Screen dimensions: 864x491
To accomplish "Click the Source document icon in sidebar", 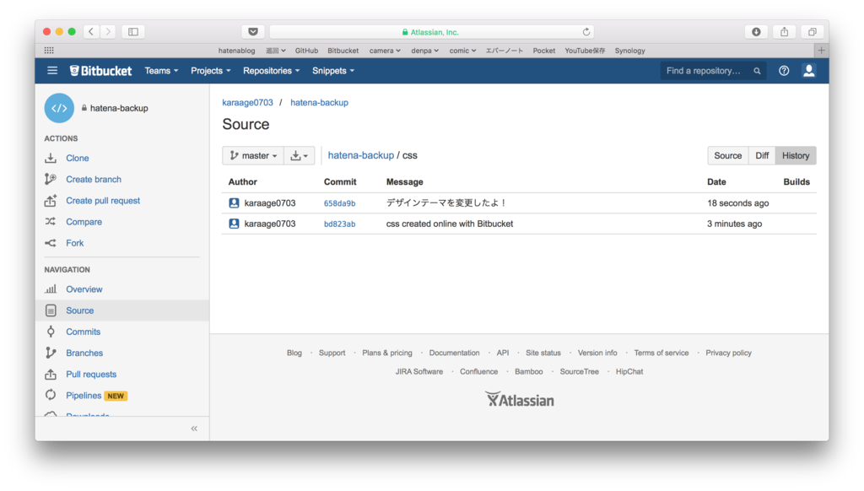I will click(51, 310).
